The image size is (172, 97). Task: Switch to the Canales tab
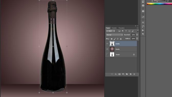click(114, 28)
